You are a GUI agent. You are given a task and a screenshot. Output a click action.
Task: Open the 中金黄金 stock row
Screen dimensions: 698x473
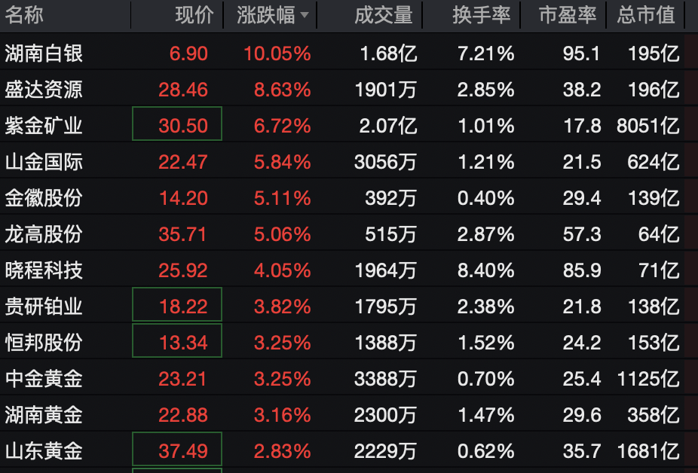pyautogui.click(x=44, y=379)
